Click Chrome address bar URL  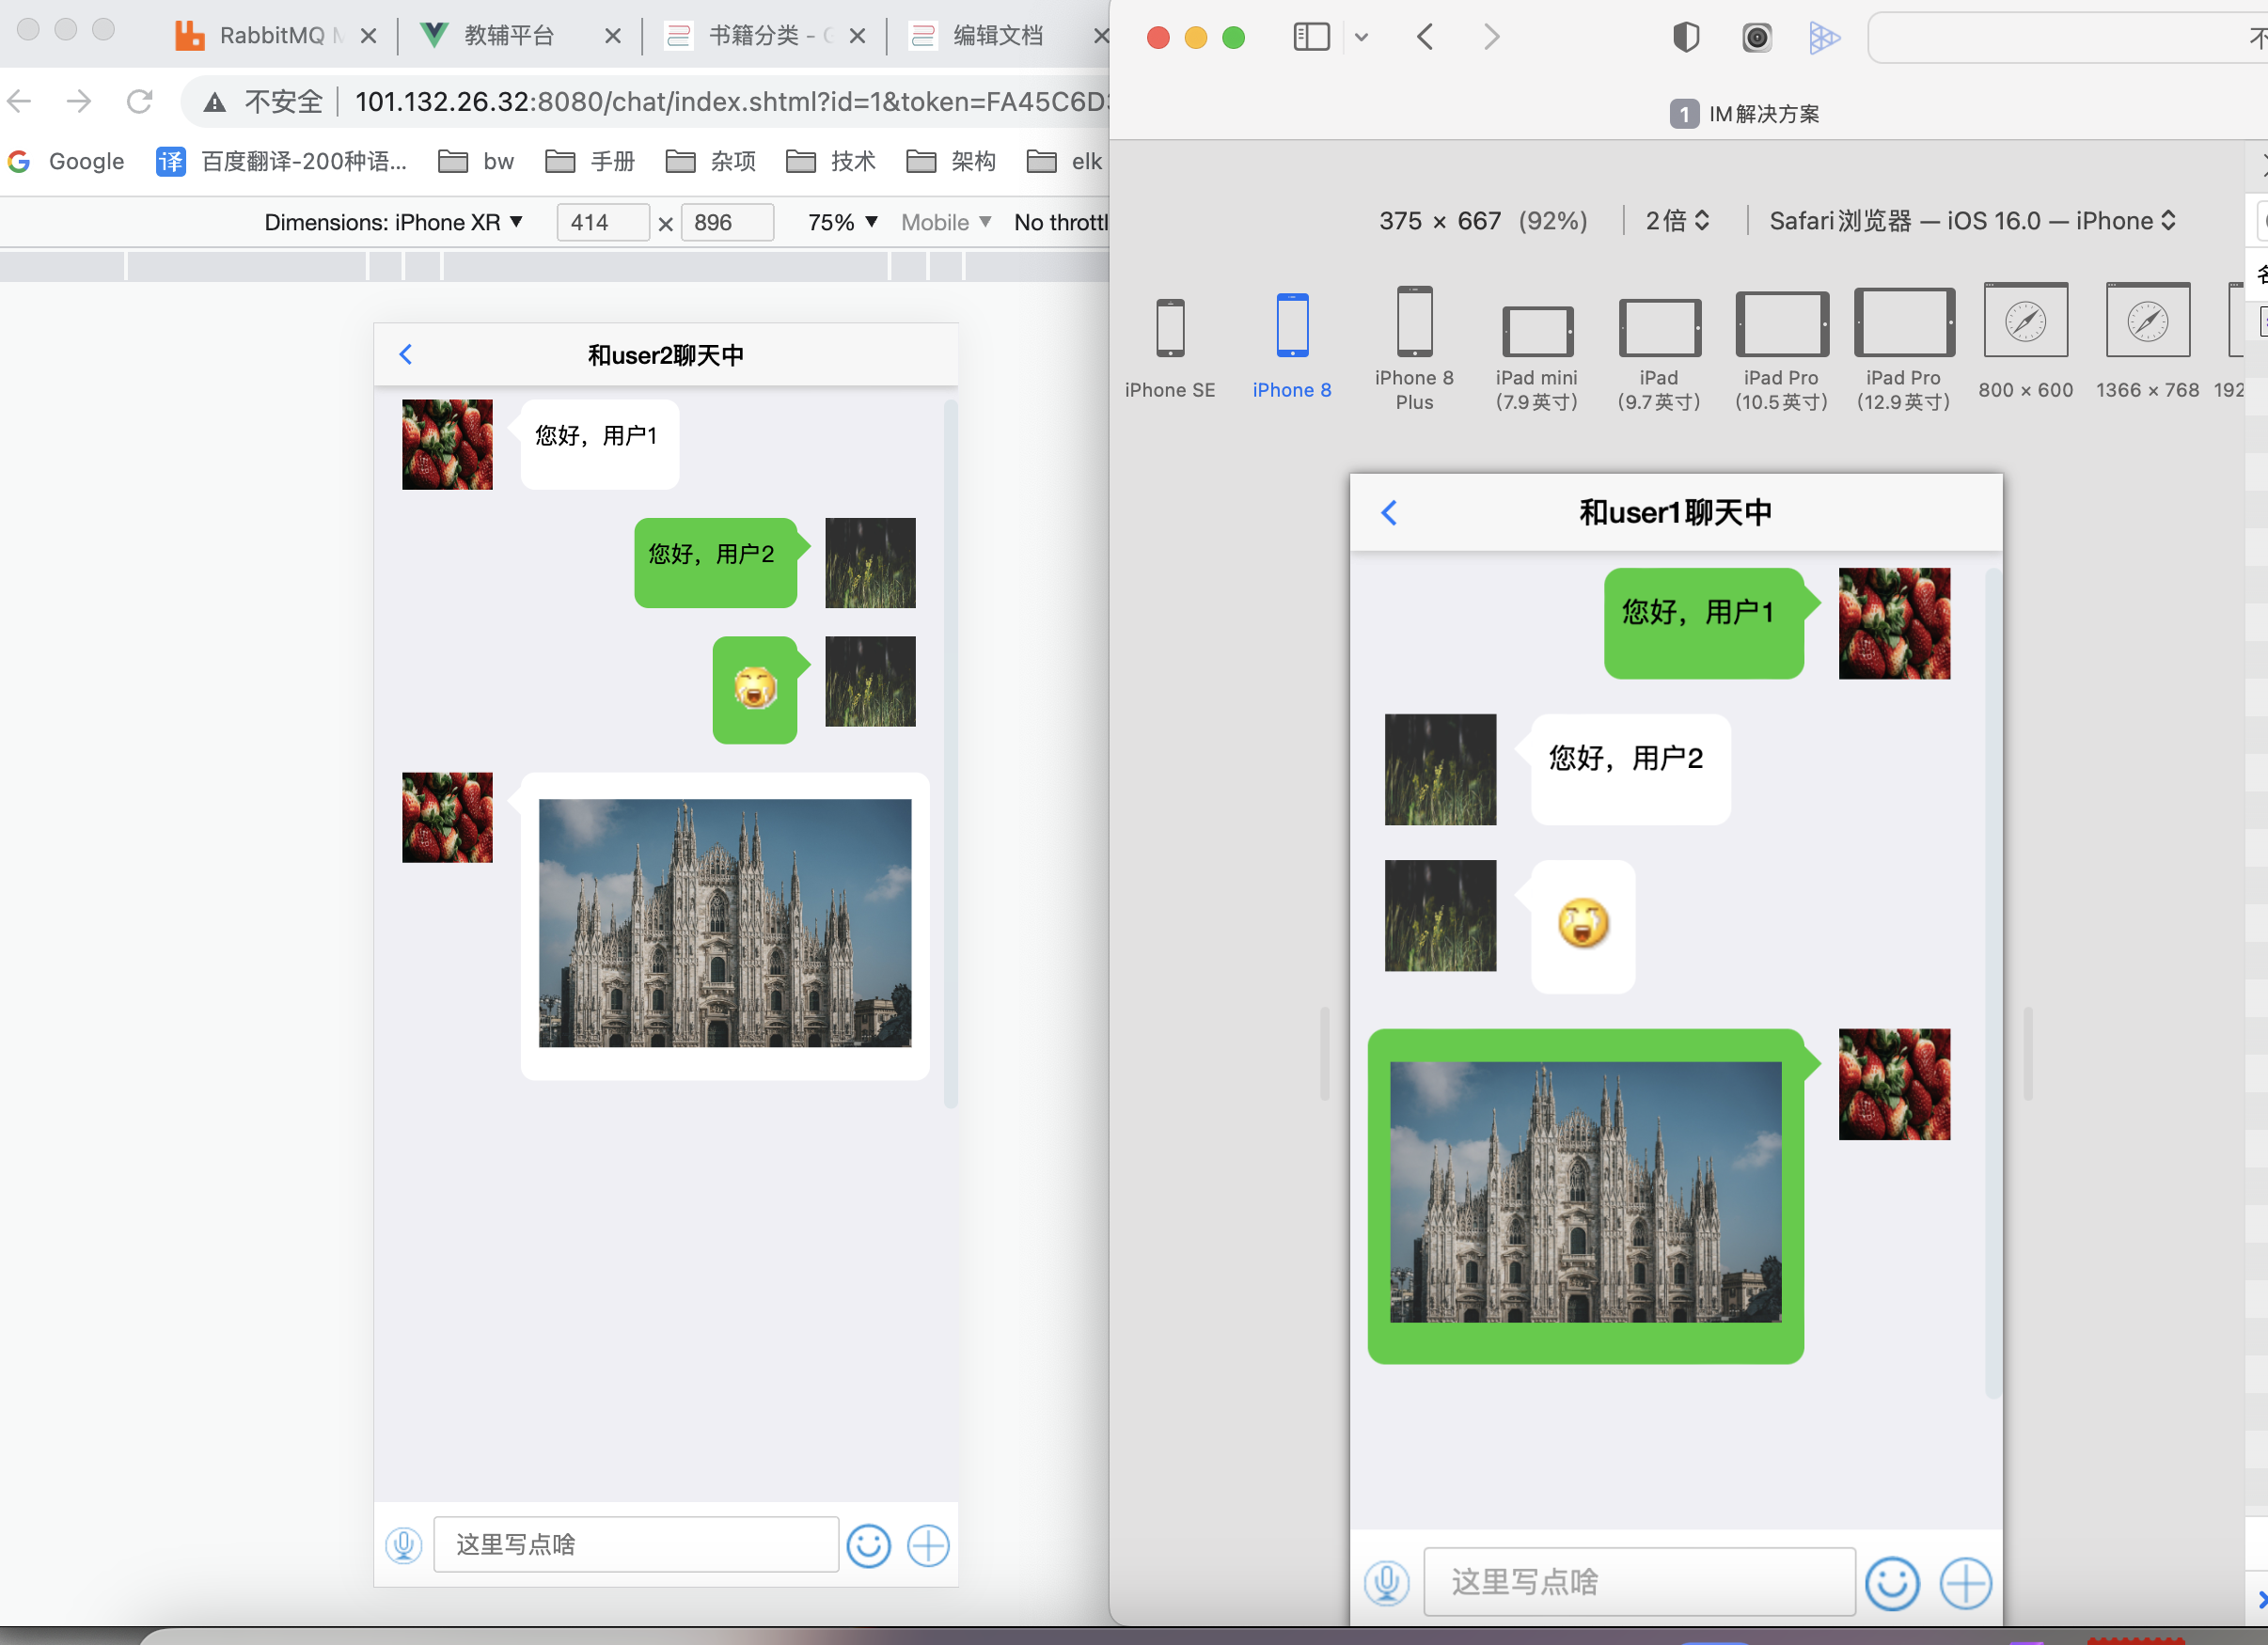click(x=732, y=101)
